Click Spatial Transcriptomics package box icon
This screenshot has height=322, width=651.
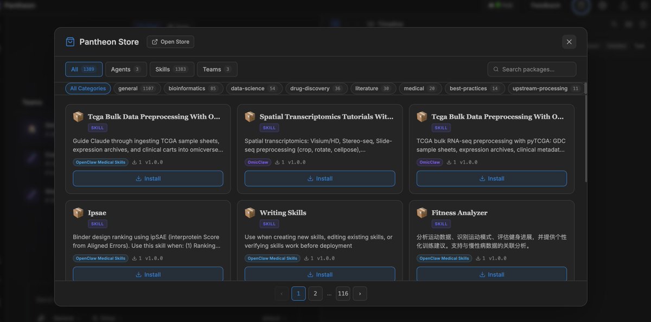[x=250, y=117]
